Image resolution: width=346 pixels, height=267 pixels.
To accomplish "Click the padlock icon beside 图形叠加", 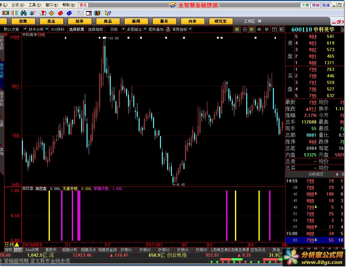I will point(168,29).
